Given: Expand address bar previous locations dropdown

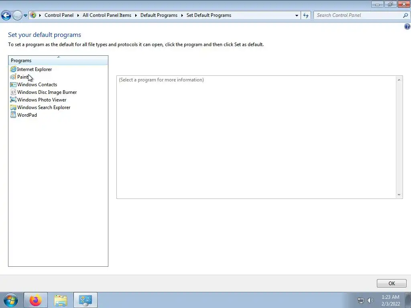Looking at the screenshot, I should coord(297,15).
